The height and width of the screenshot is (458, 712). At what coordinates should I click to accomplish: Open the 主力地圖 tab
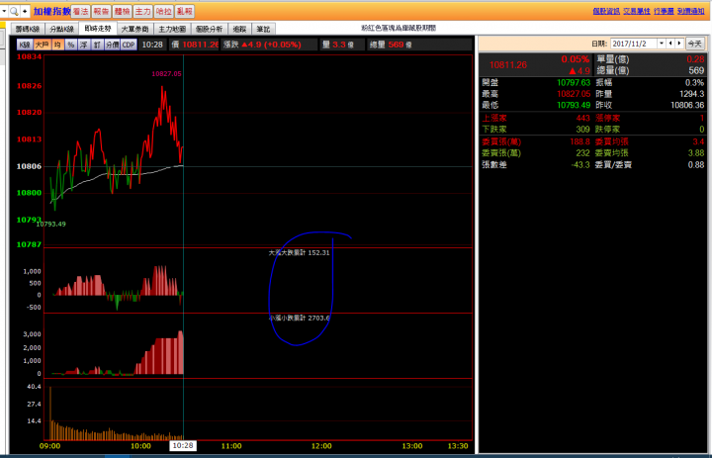point(172,29)
